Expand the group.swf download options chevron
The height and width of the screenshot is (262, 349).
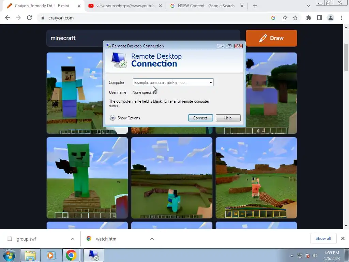point(73,239)
